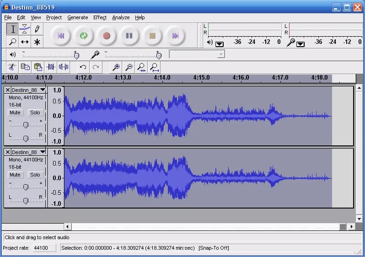
Task: Click the Silence selection icon
Action: (x=64, y=67)
